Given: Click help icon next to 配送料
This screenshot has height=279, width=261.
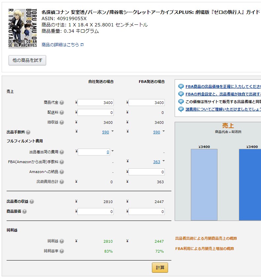Looking at the screenshot, I should (x=62, y=113).
